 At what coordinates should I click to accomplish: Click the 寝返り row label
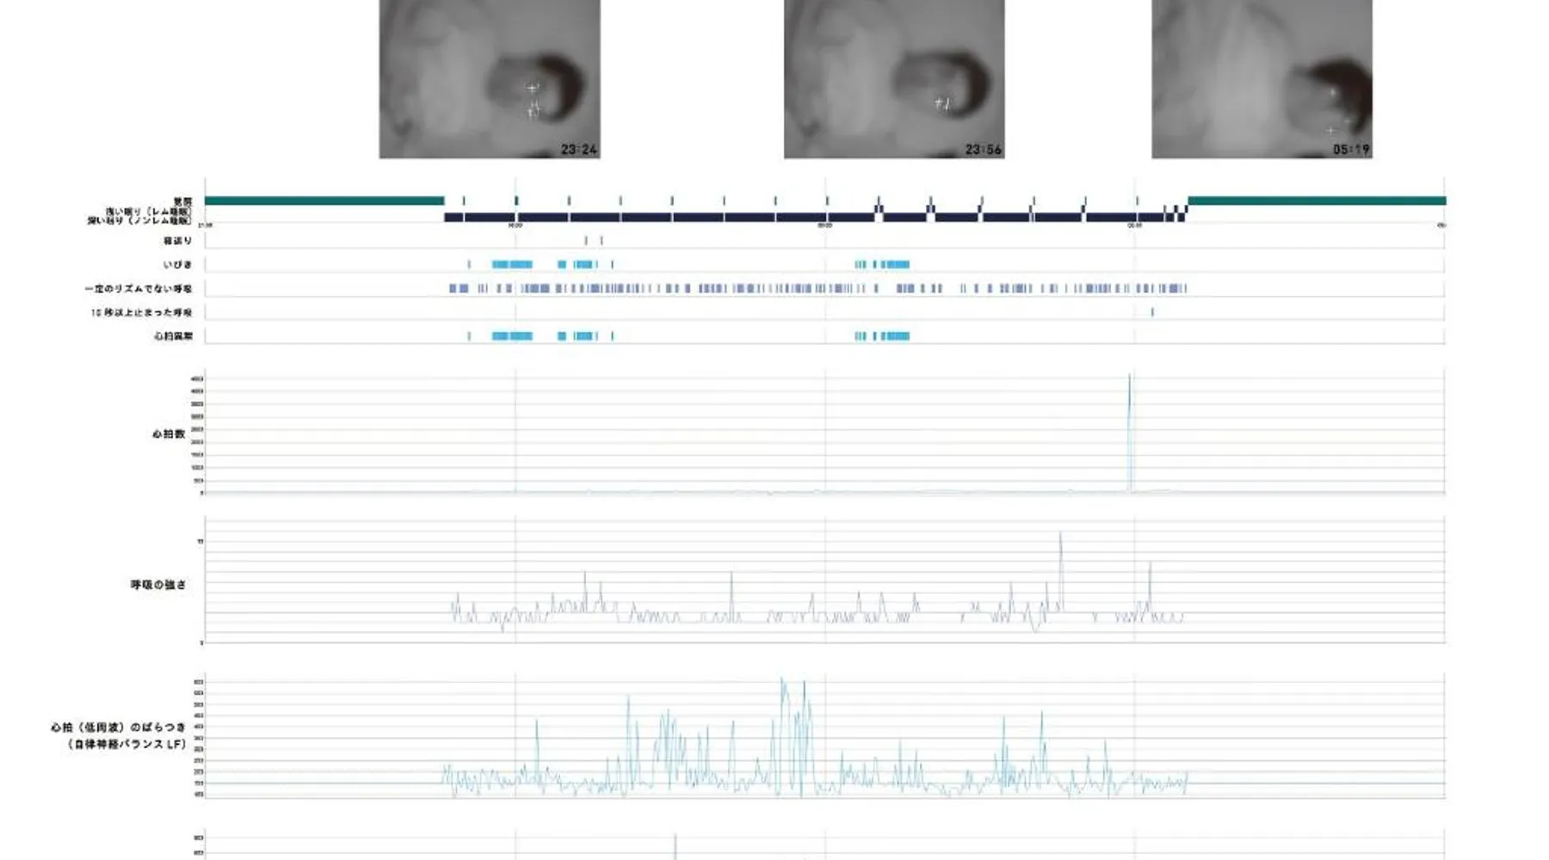(x=178, y=242)
